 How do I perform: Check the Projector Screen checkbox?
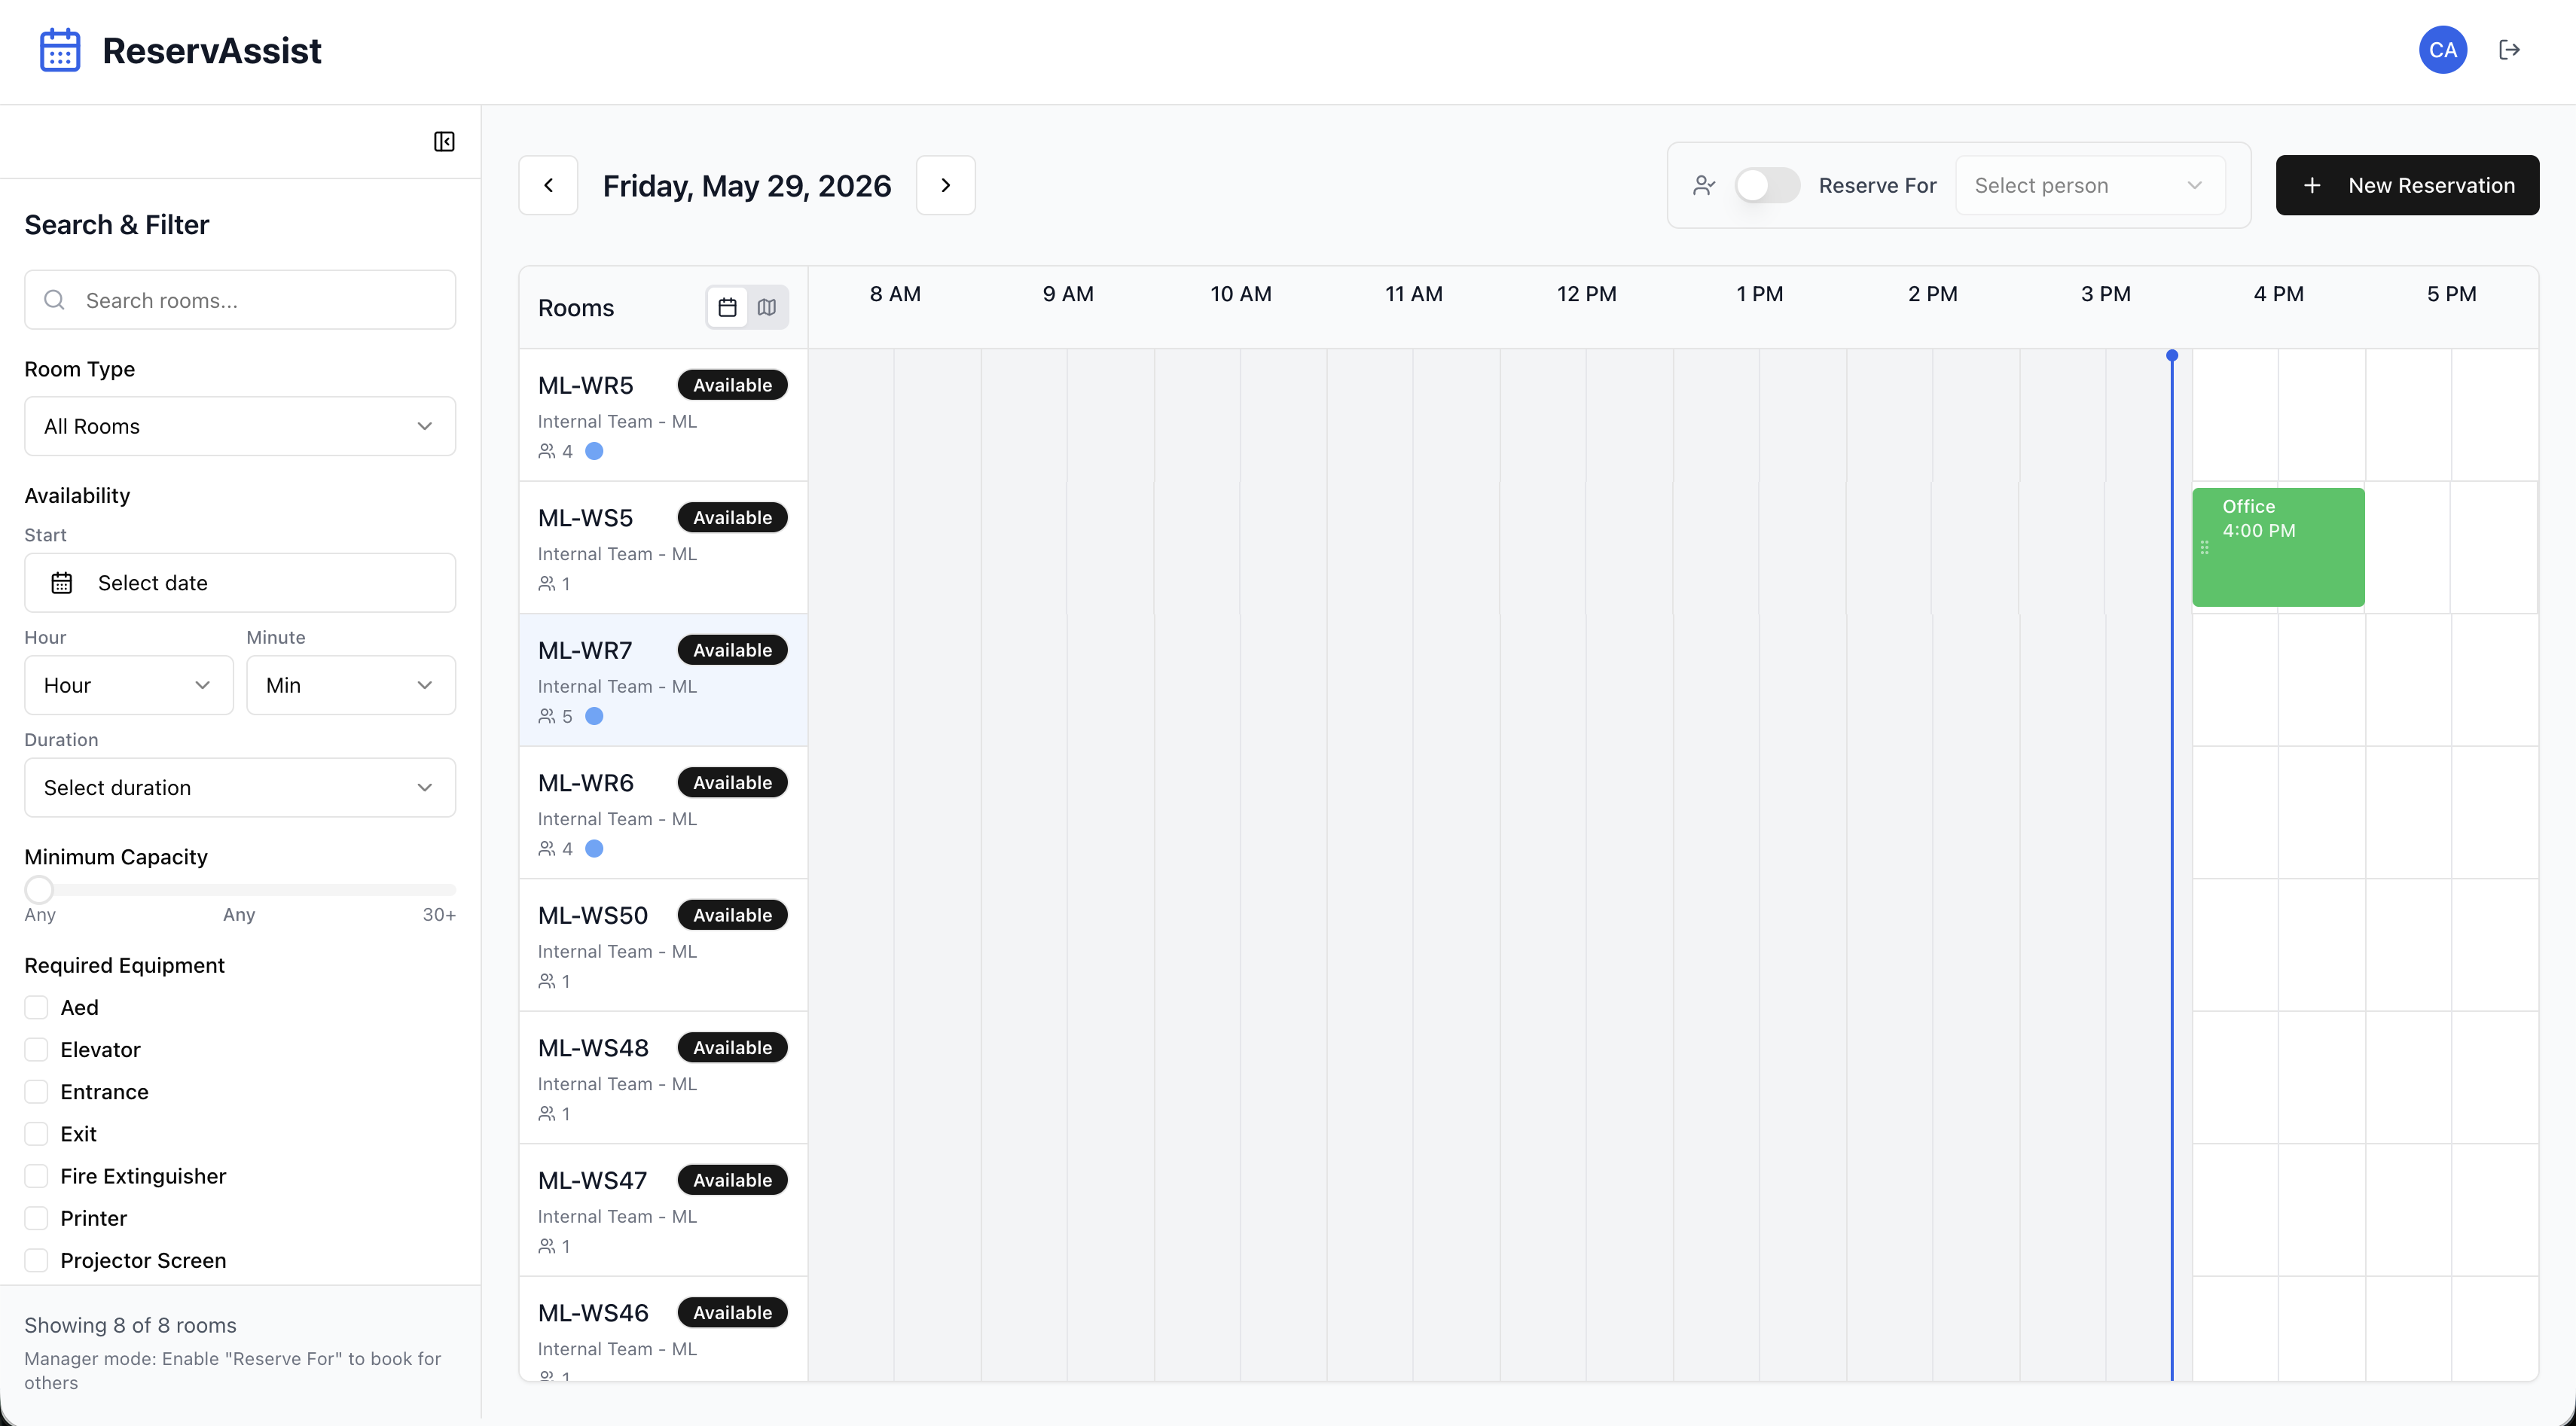click(x=36, y=1260)
